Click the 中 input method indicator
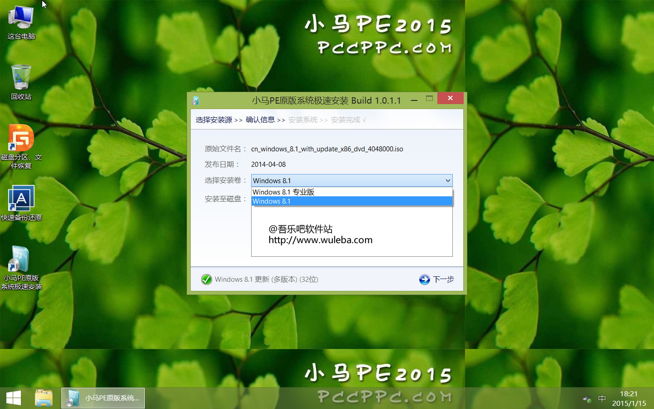The width and height of the screenshot is (654, 409). (x=602, y=399)
